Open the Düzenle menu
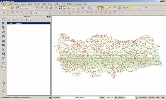 pos(10,4)
